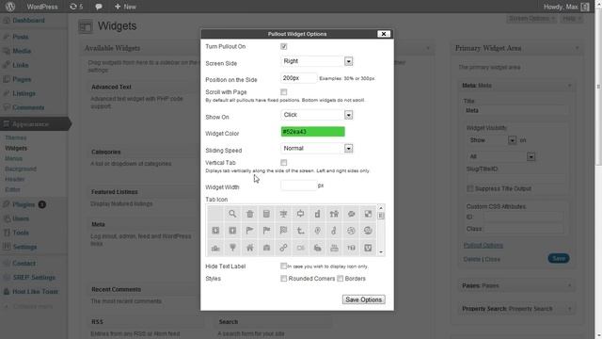Screen dimensions: 602x339
Task: Check Suppress Title Output in Meta widget
Action: (x=469, y=188)
